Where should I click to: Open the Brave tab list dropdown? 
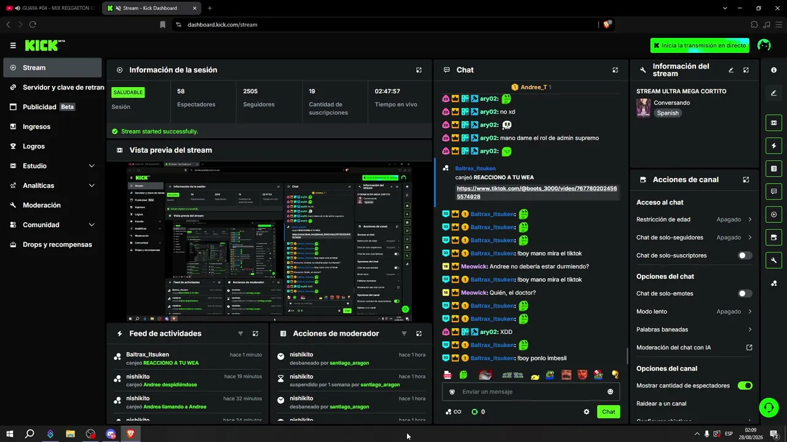725,8
